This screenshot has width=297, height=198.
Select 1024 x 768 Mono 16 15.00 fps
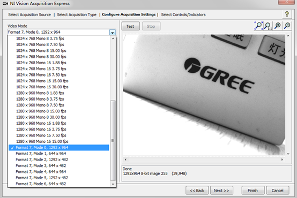click(59, 81)
